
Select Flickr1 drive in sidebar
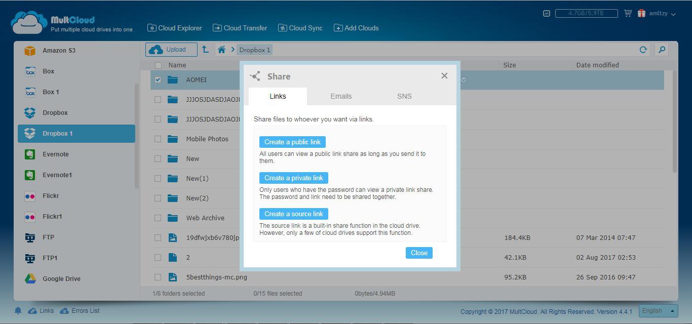click(x=76, y=217)
